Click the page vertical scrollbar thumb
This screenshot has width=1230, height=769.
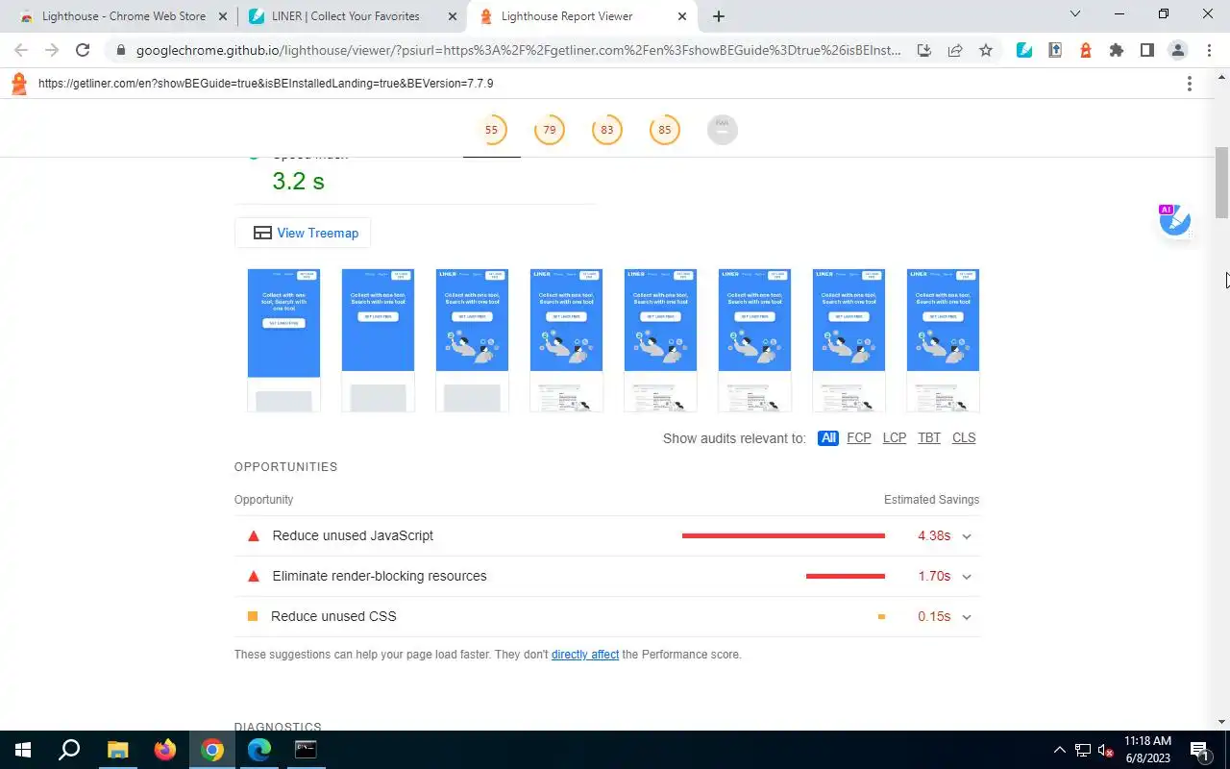point(1222,183)
